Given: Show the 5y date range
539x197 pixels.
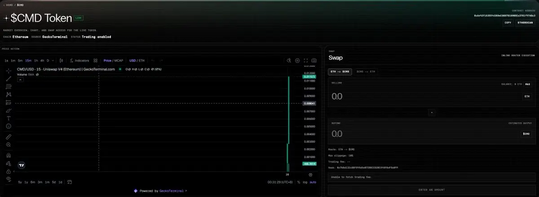Looking at the screenshot, I should click(20, 182).
